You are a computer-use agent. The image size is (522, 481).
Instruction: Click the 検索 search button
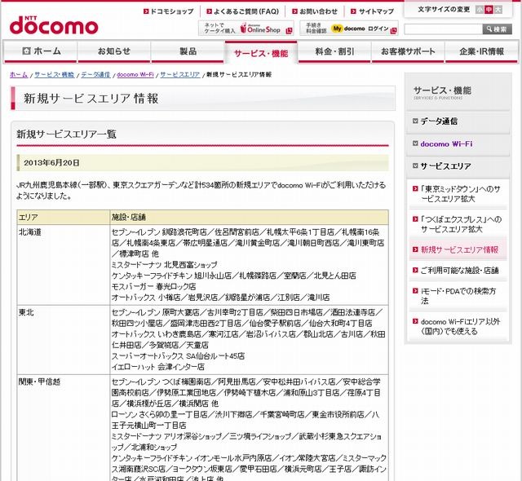coord(497,29)
